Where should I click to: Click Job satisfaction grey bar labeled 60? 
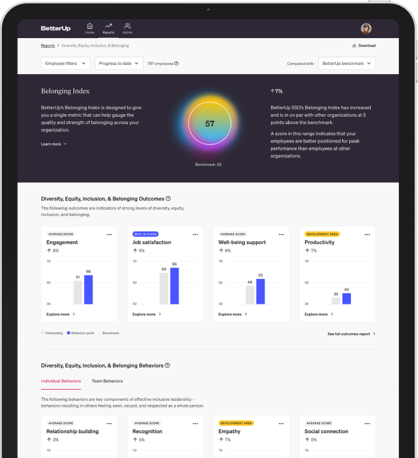pos(164,288)
